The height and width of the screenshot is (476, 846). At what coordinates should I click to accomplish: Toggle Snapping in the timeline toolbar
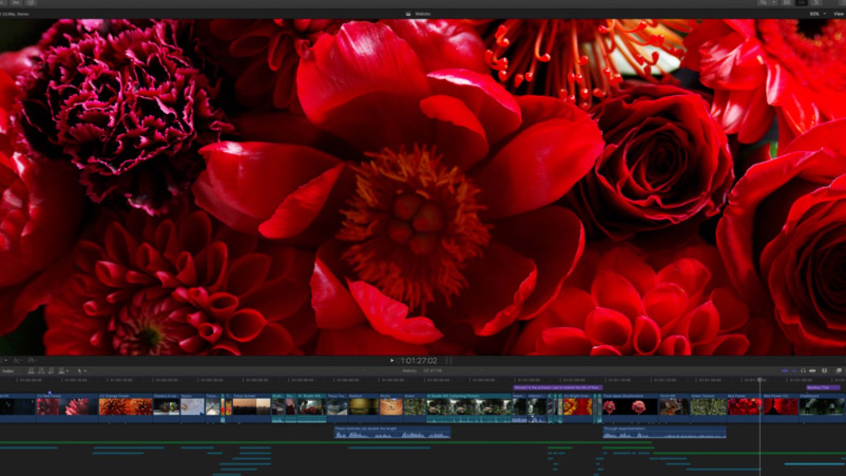click(x=813, y=371)
